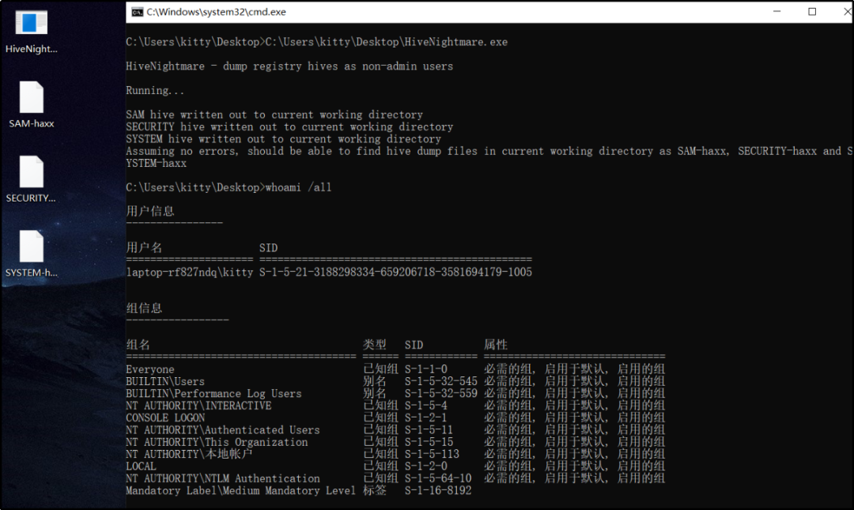
Task: Select the HiveNightmare desktop icon
Action: point(31,32)
